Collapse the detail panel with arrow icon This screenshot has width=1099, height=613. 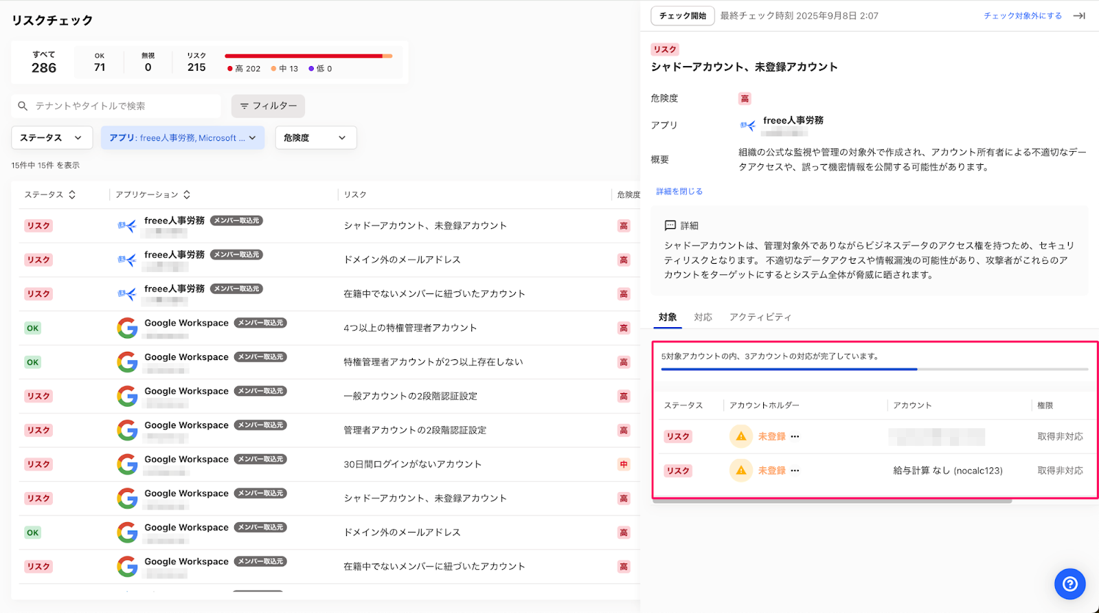[1079, 16]
